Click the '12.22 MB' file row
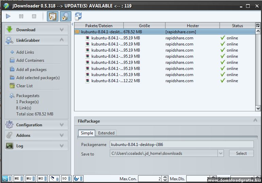 tap(165, 81)
